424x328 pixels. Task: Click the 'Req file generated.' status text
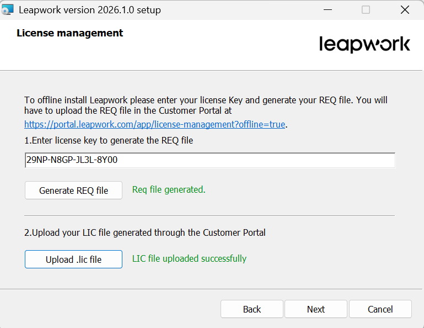click(169, 189)
